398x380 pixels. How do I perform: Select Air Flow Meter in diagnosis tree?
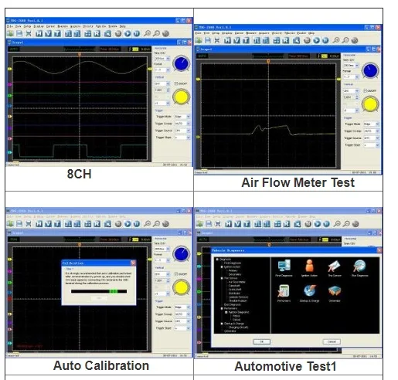tap(237, 282)
